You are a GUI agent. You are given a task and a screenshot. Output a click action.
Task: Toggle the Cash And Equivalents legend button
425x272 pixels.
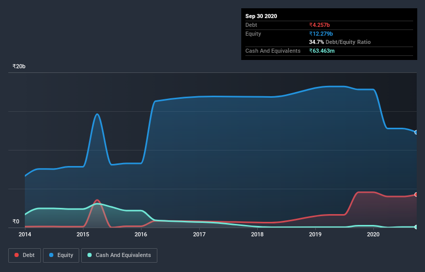click(x=119, y=255)
